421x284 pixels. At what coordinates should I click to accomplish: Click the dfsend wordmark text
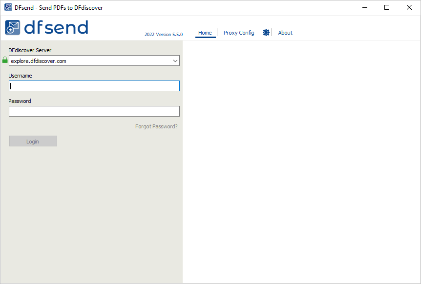(x=56, y=27)
